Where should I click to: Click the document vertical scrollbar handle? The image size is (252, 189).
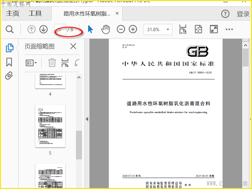coord(245,58)
